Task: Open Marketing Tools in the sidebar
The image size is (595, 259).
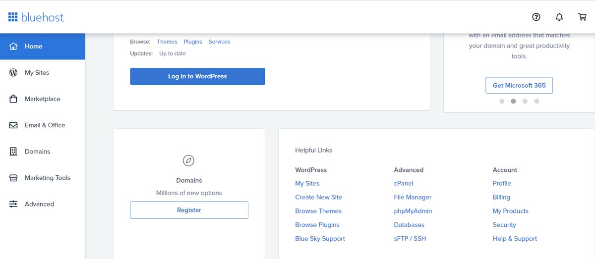Action: click(43, 178)
